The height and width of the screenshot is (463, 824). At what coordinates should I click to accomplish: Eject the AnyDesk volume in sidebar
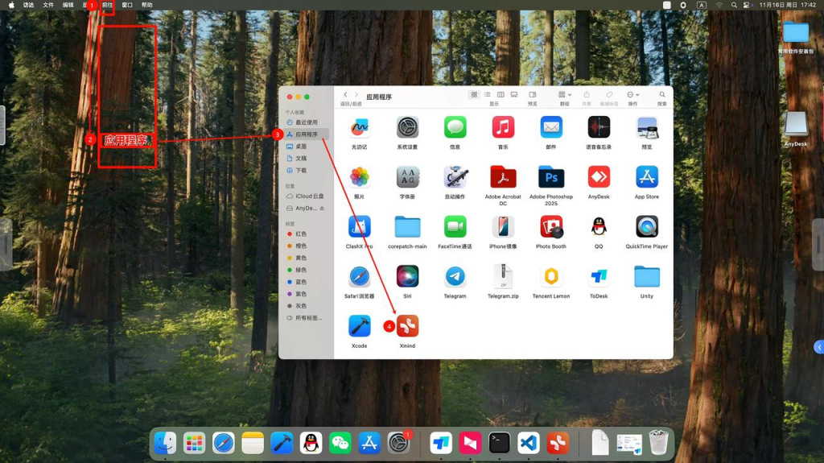click(x=322, y=209)
